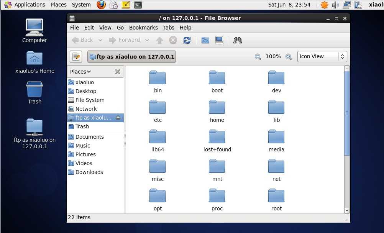
Task: Click the Up parent folder arrow
Action: coord(160,40)
